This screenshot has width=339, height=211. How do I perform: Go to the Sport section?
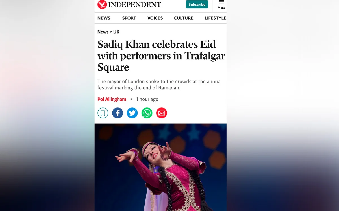[129, 18]
